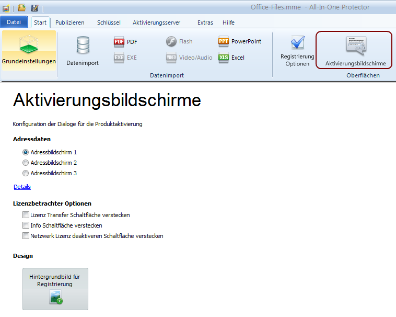Choose the Flash import option
396x317 pixels.
[179, 41]
